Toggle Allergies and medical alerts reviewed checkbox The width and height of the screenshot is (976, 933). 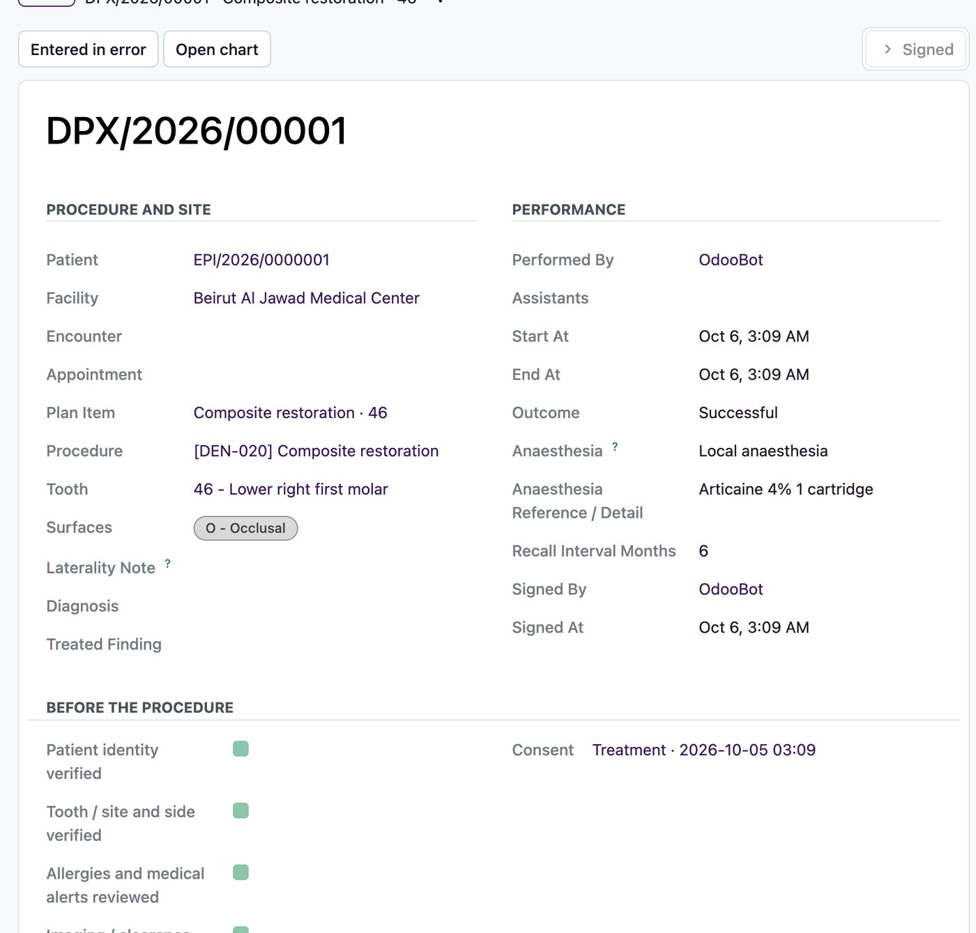point(241,873)
